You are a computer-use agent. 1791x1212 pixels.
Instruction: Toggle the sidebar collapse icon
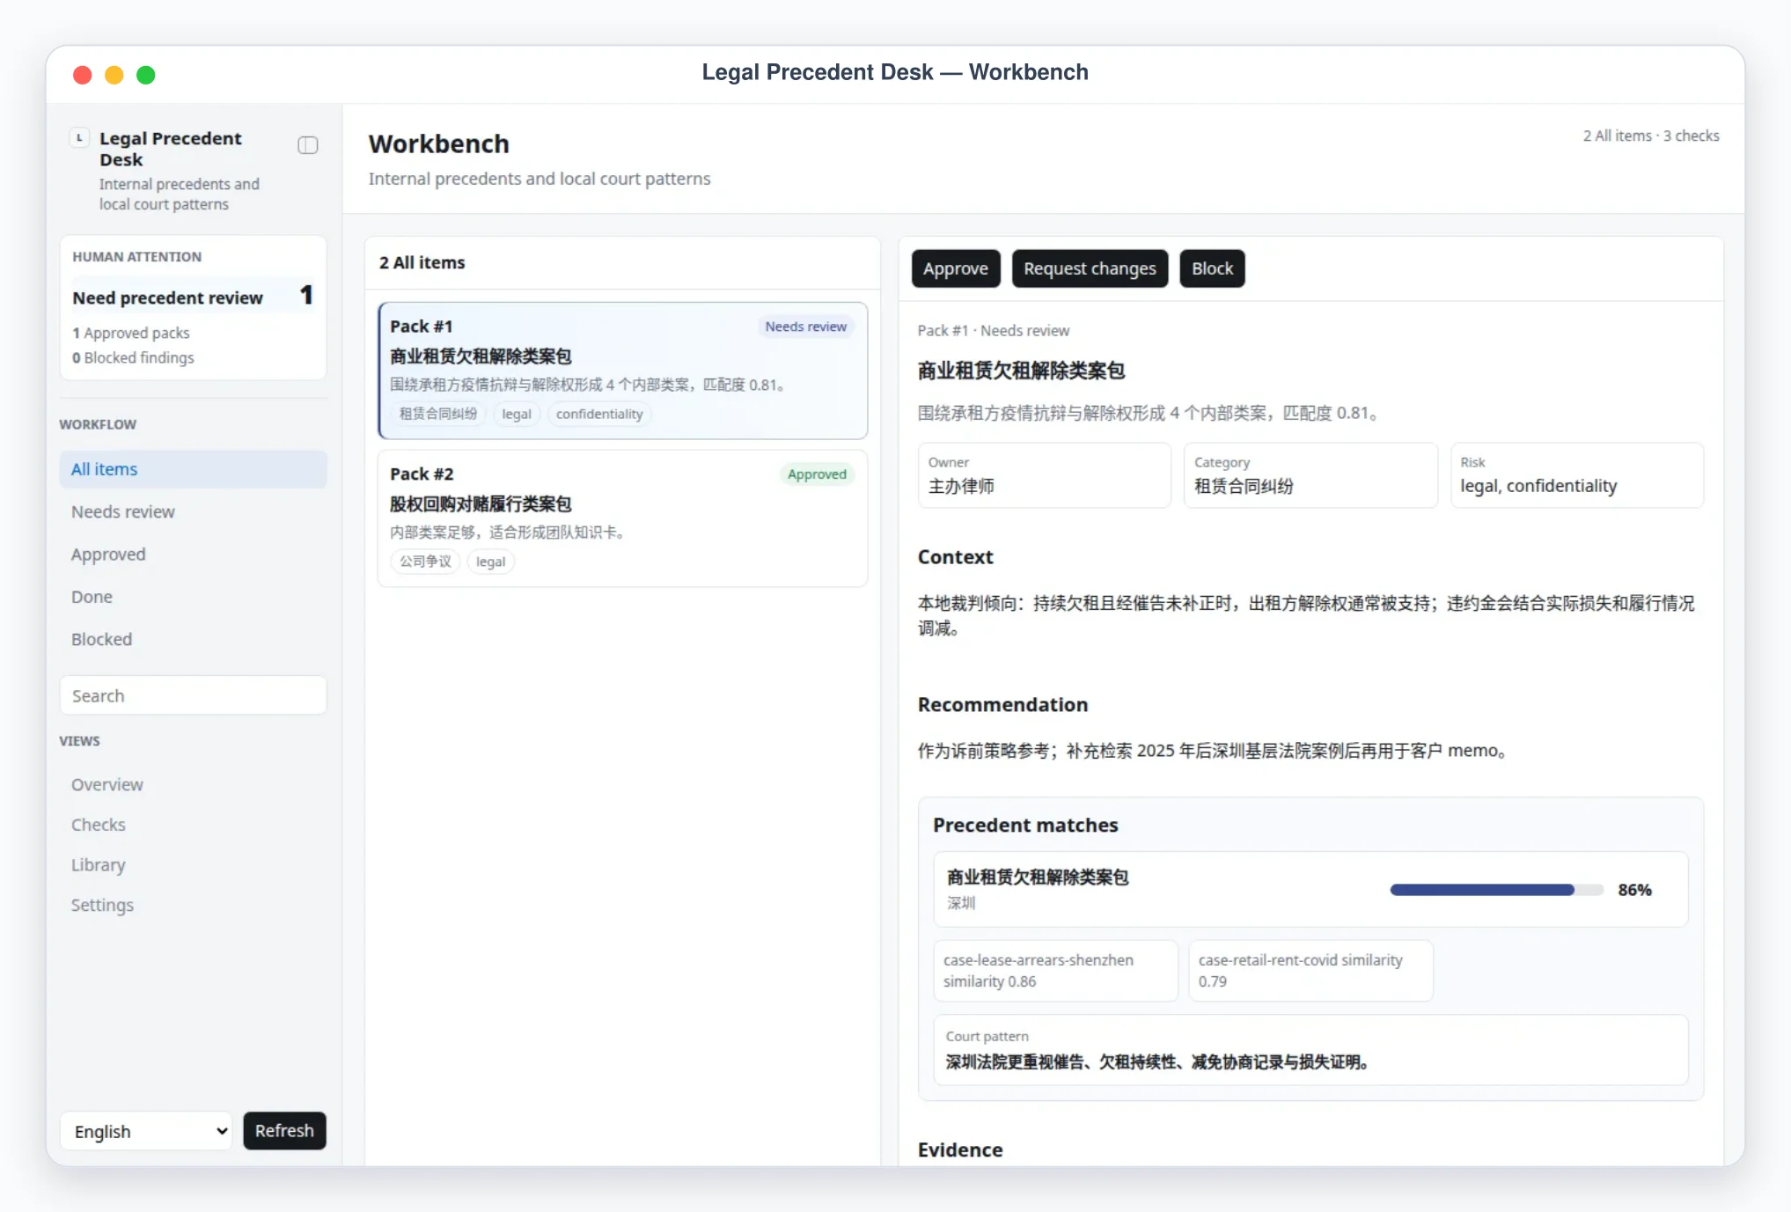307,145
